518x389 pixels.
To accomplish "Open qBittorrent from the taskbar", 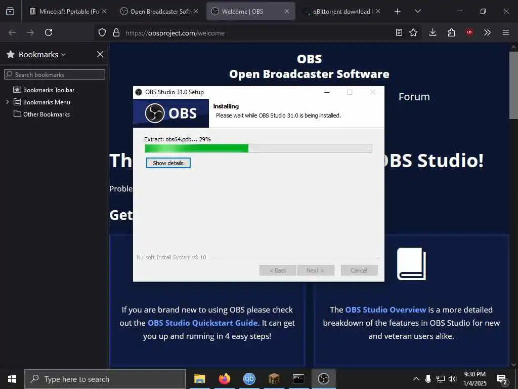I will tap(249, 379).
